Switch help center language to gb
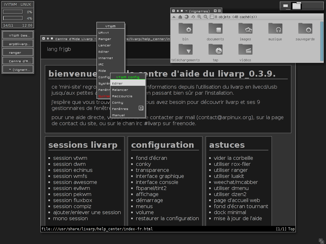The image size is (326, 244). (68, 49)
